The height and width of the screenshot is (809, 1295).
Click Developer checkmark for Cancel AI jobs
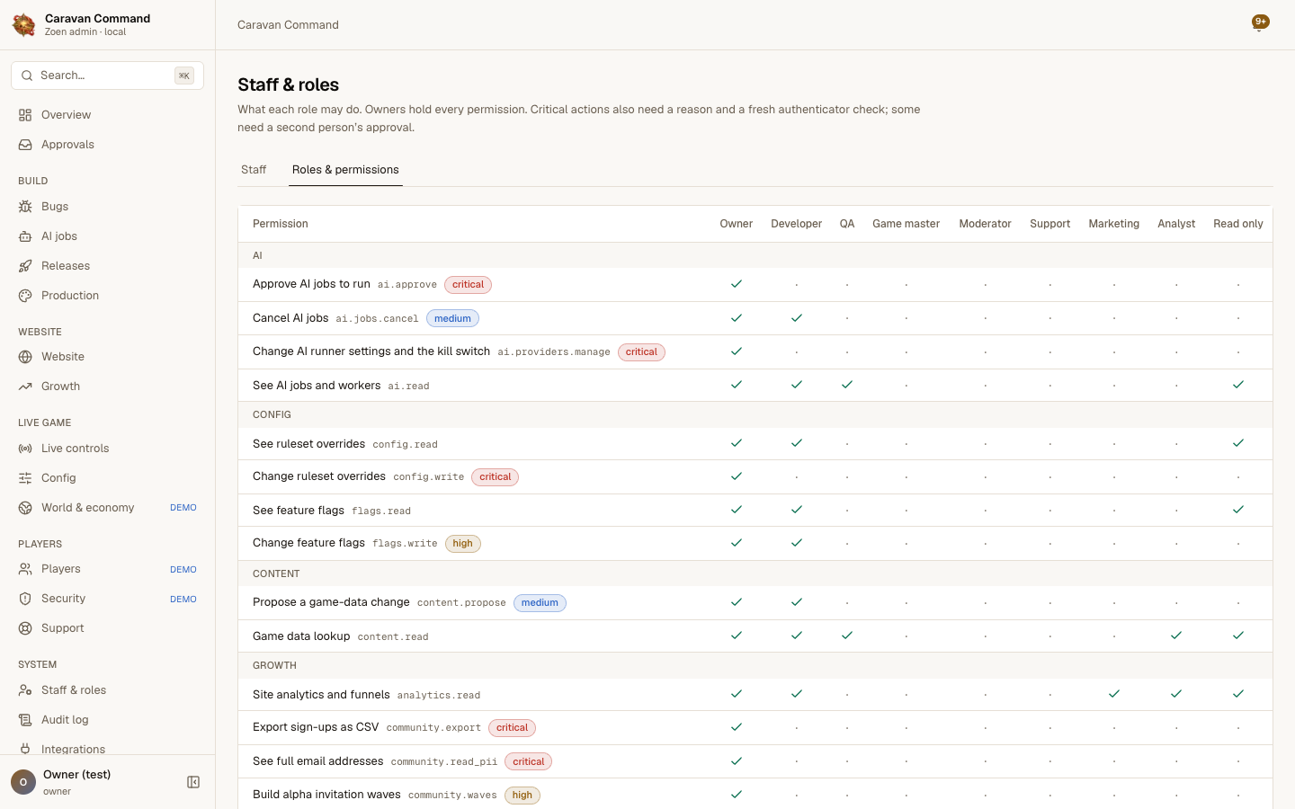(x=797, y=318)
